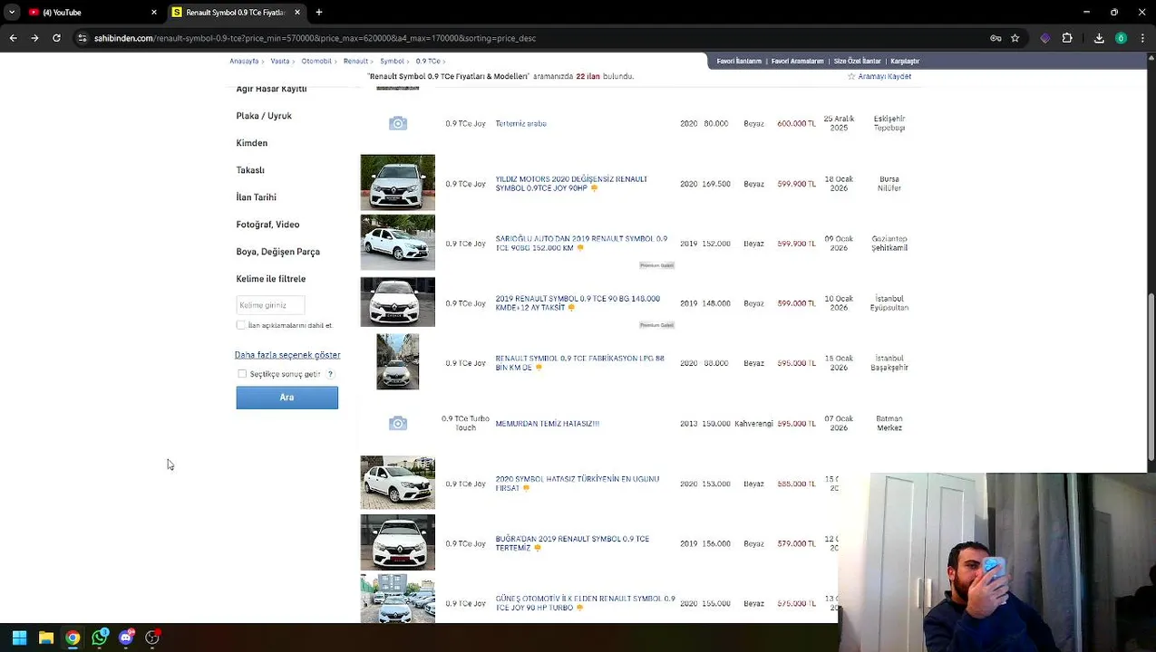Screen dimensions: 1156x652
Task: Open the YILDIZ MOTORS listing car thumbnail
Action: pos(397,183)
